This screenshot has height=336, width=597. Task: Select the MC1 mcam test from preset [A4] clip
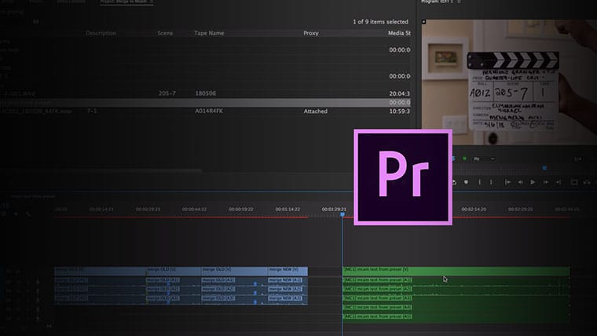(456, 308)
